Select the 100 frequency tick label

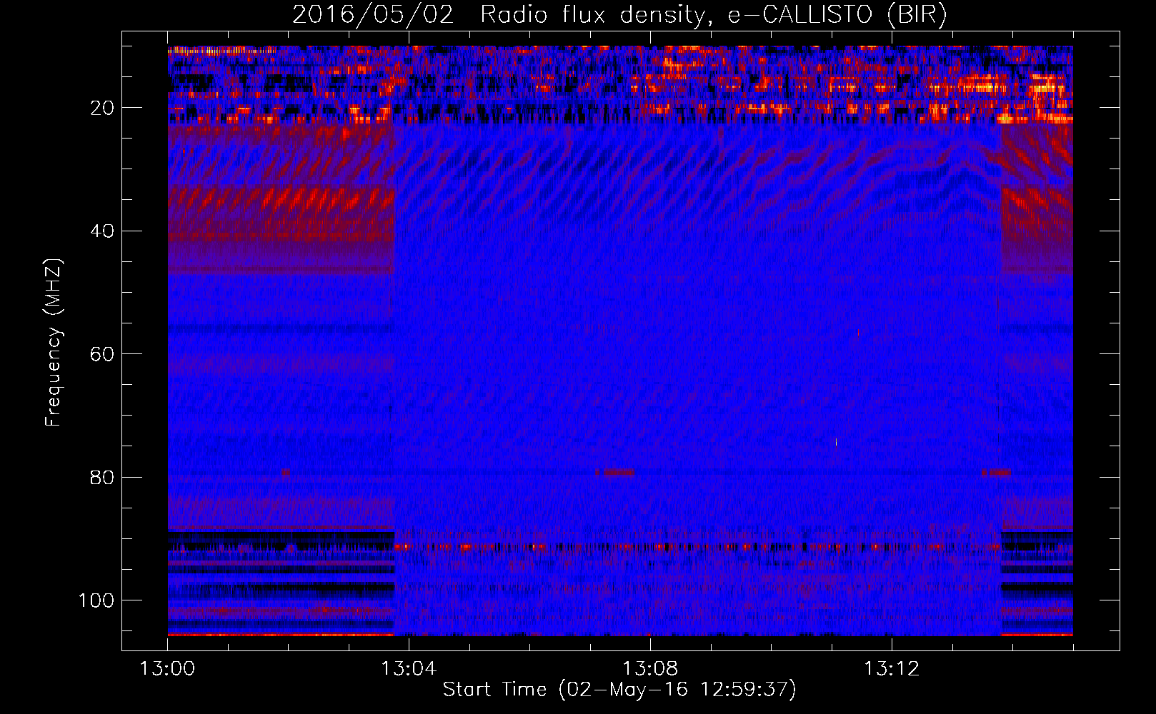click(x=96, y=600)
